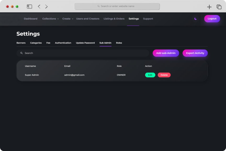226x151 pixels.
Task: Open a new tab with plus icon
Action: pyautogui.click(x=209, y=7)
